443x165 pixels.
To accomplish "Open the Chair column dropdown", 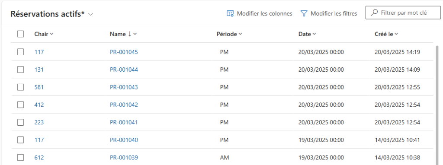I will (44, 34).
